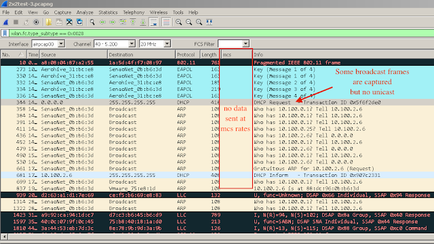Sort by the Length column header
Image resolution: width=434 pixels, height=244 pixels.
point(210,54)
